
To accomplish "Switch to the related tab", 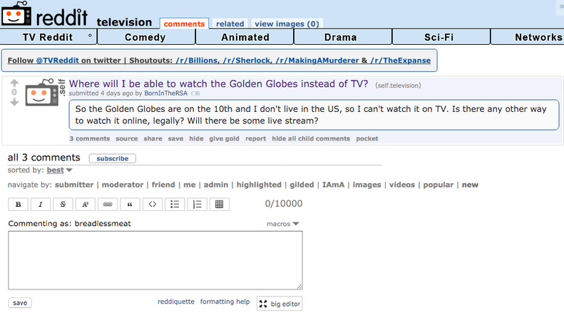I will tap(230, 24).
